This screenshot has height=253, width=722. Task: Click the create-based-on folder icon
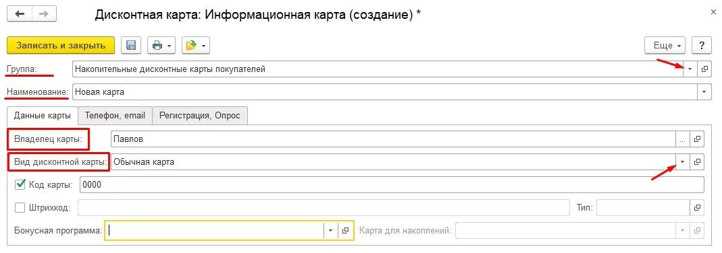(196, 45)
